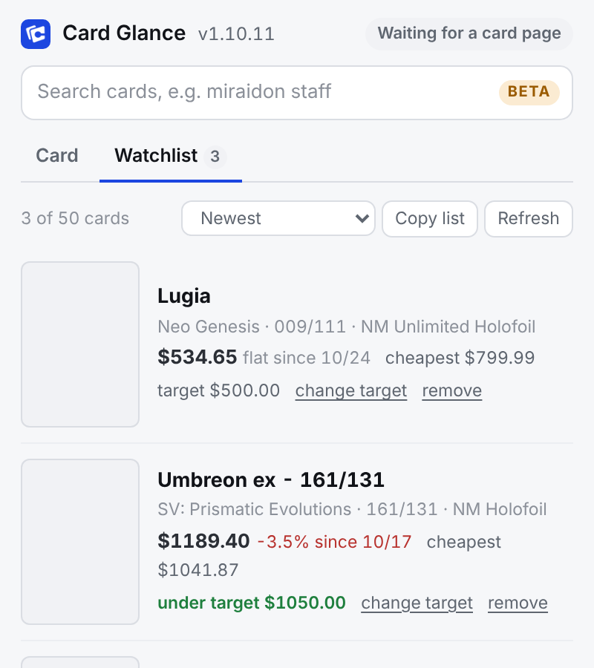594x668 pixels.
Task: Remove Lugia from the watchlist
Action: point(452,390)
